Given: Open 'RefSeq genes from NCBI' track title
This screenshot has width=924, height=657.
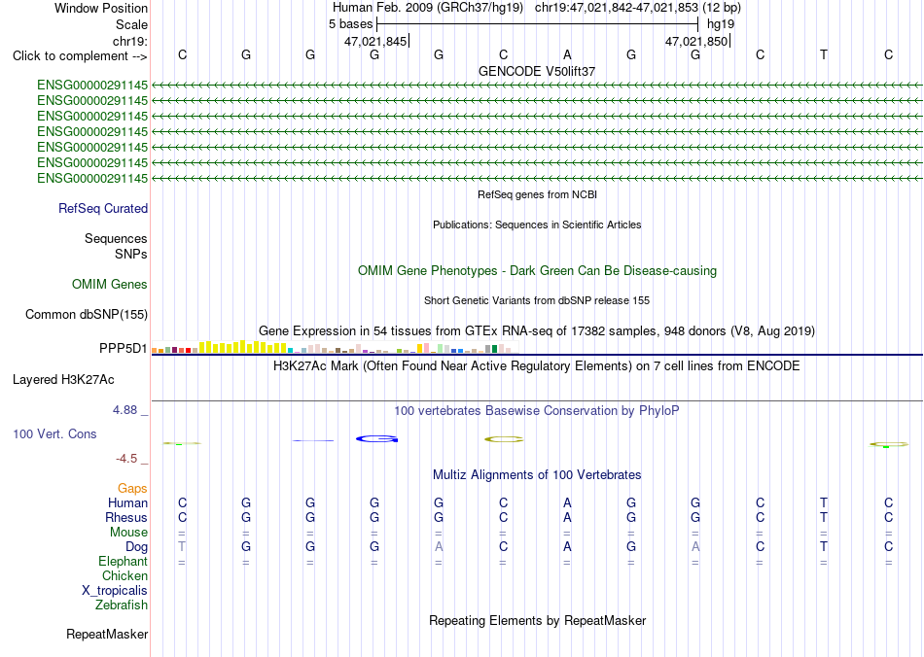Looking at the screenshot, I should tap(537, 194).
